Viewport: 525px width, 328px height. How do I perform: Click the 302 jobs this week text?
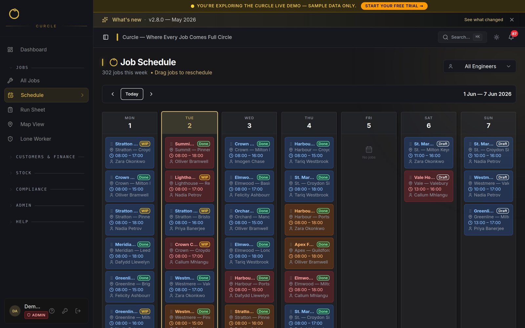[125, 72]
